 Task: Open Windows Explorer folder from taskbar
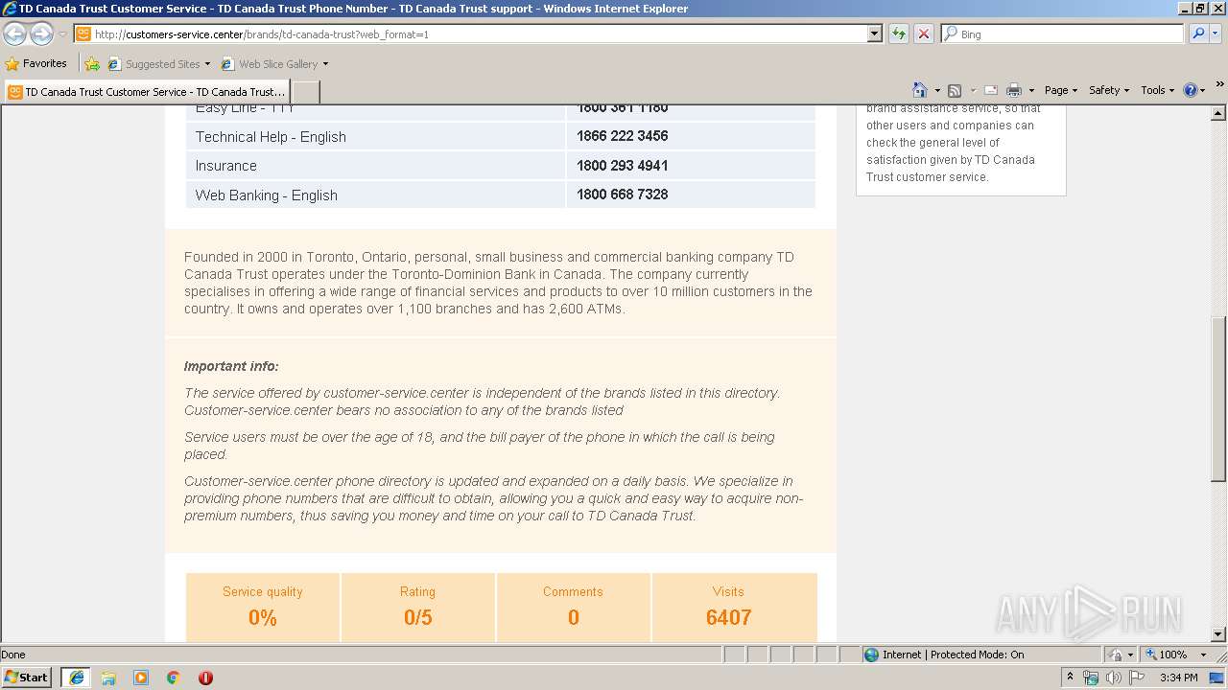coord(108,678)
